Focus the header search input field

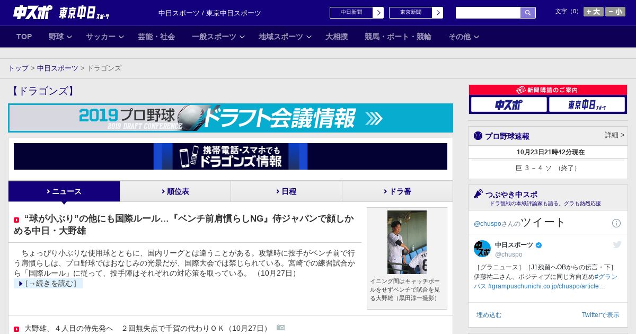(488, 13)
